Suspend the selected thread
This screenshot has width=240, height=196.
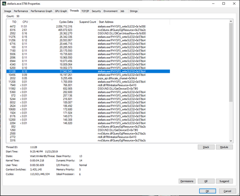224,181
